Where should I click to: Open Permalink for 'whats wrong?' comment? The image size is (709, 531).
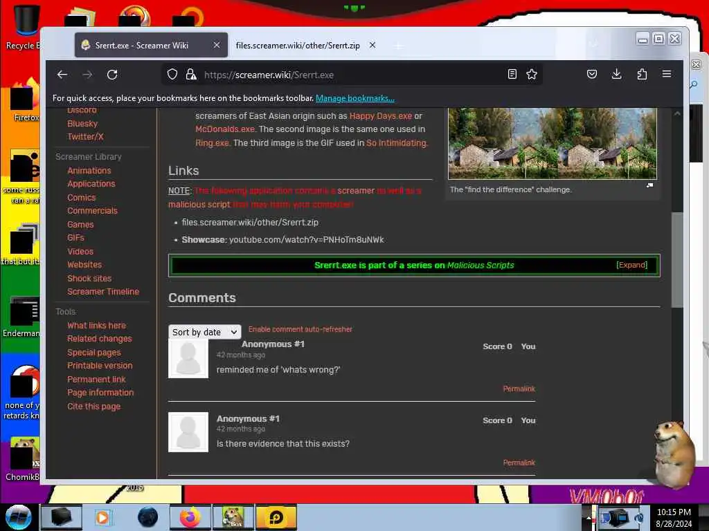click(x=519, y=389)
